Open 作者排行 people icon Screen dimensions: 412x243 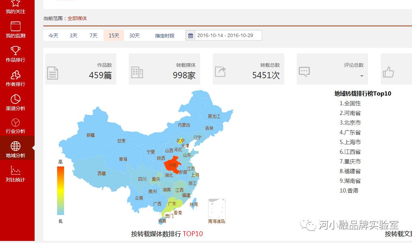pyautogui.click(x=16, y=75)
